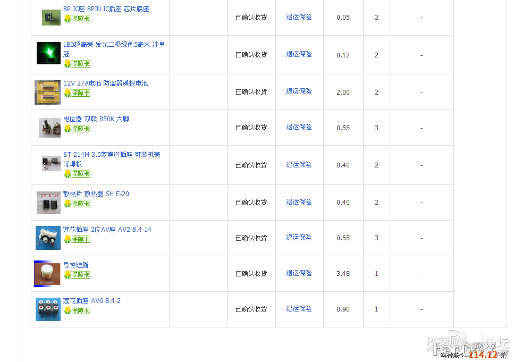Click 保障卡 badge under 散热片 SH E-20
514x362 pixels.
coord(77,204)
